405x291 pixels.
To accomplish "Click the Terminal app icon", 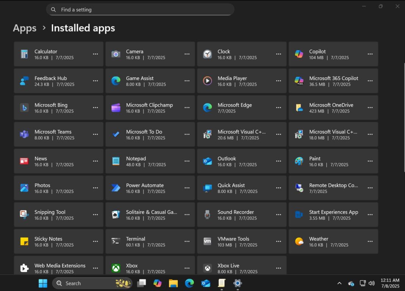I will tap(116, 241).
